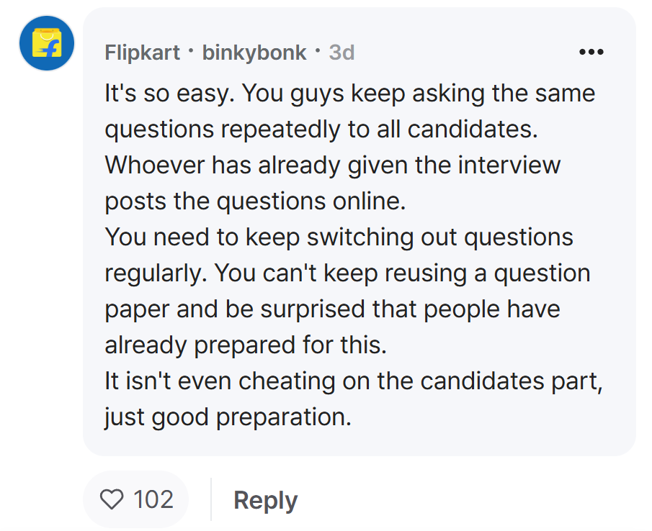Open the Flipkart company name link

(x=142, y=53)
